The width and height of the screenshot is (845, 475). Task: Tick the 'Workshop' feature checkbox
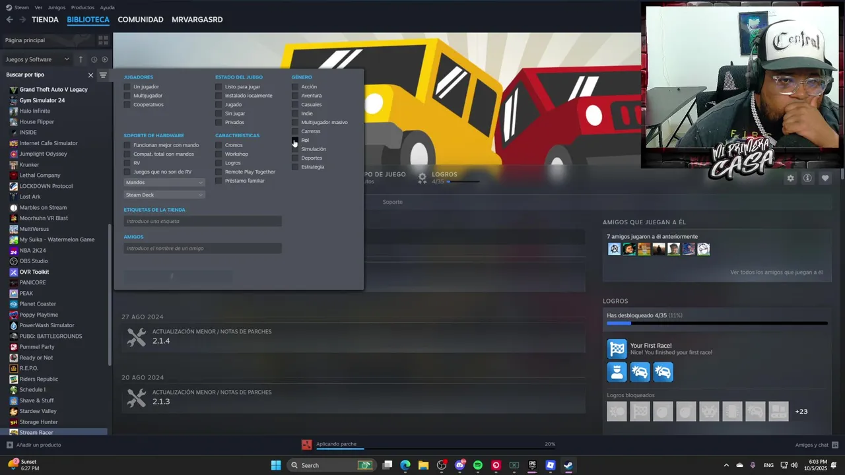coord(219,154)
